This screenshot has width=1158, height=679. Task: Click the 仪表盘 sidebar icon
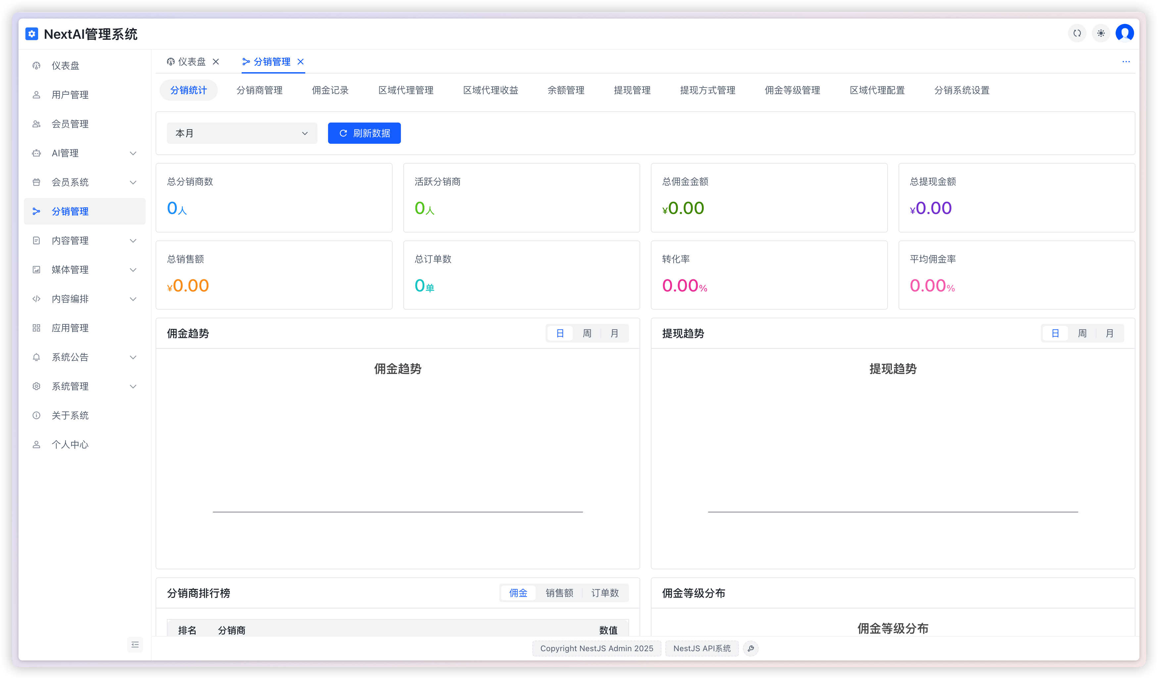click(36, 66)
